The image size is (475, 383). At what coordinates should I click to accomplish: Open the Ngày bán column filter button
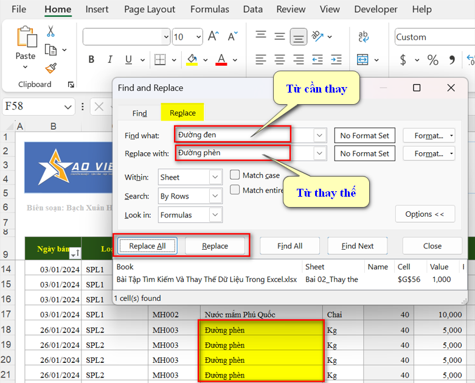tap(75, 253)
